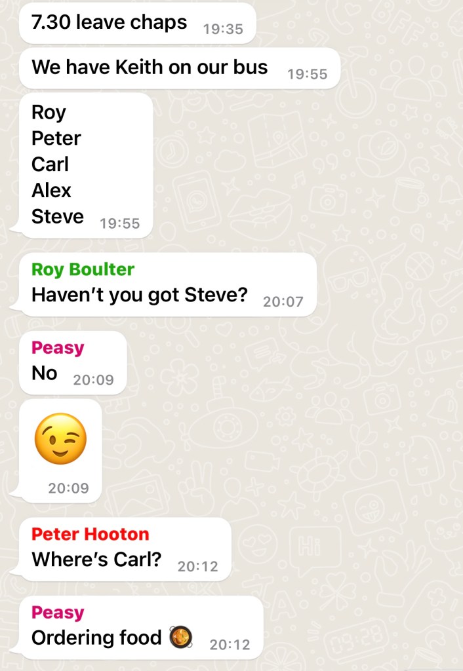463x671 pixels.
Task: Tap the name "Steve" in the list
Action: 58,216
